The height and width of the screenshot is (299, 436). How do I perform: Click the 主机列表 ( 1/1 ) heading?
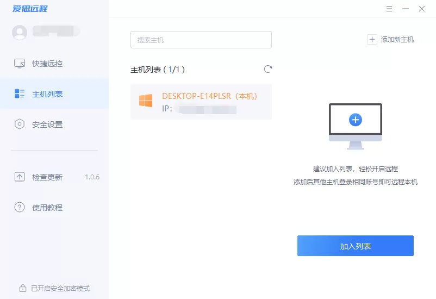click(158, 70)
